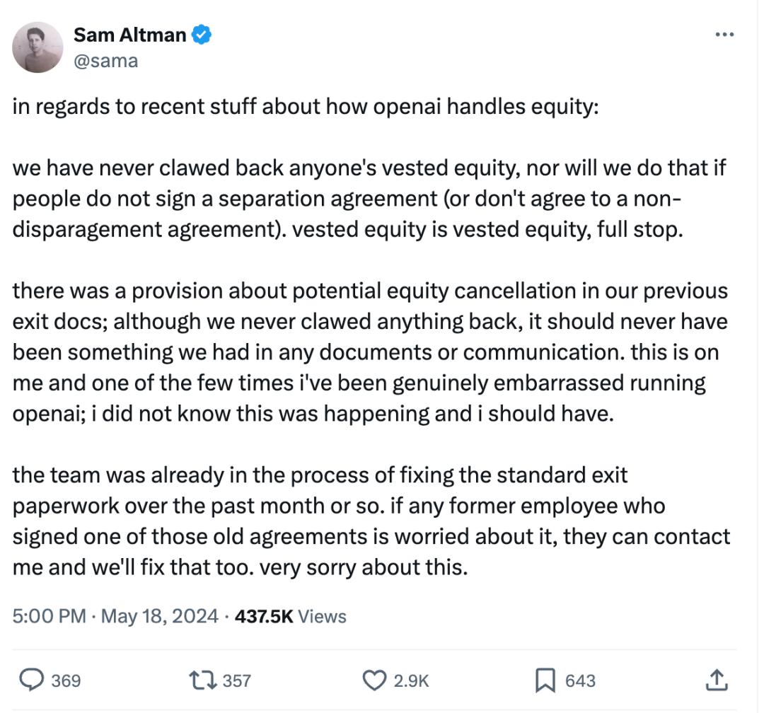Click the blue verified badge
This screenshot has width=764, height=713.
[x=202, y=34]
